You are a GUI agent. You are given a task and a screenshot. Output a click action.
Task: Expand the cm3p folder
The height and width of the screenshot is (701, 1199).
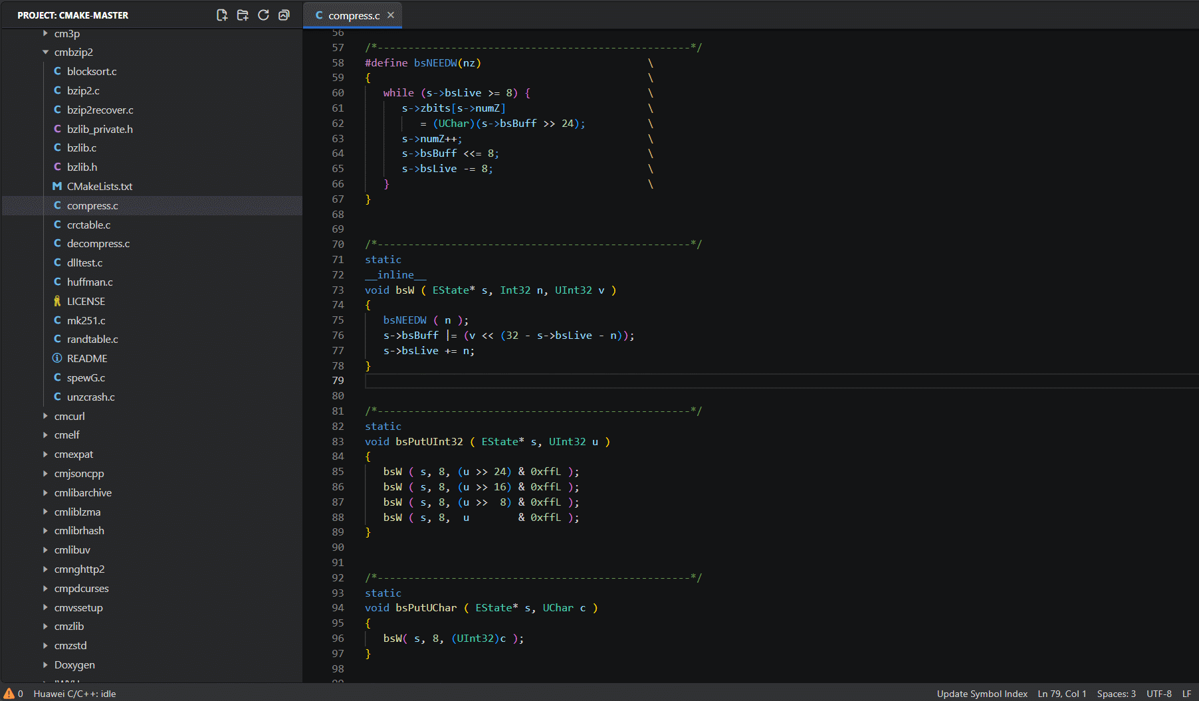45,33
